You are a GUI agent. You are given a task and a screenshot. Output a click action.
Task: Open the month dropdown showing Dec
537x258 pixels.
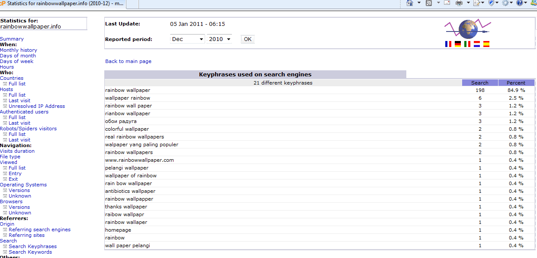pyautogui.click(x=187, y=39)
